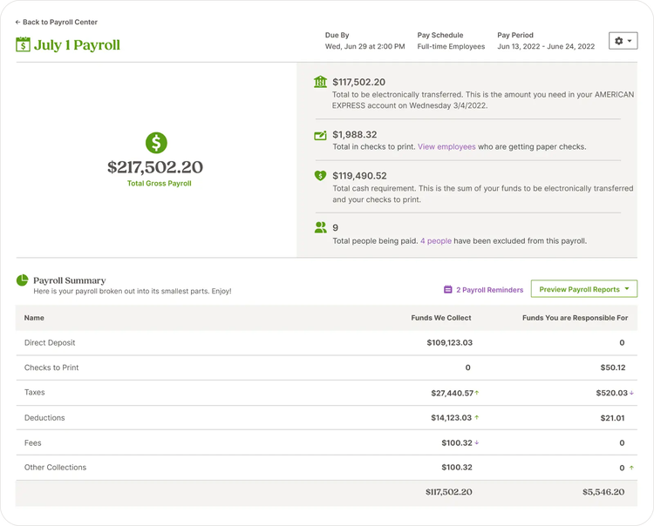Open the 4 people excluded link
654x526 pixels.
pyautogui.click(x=436, y=240)
